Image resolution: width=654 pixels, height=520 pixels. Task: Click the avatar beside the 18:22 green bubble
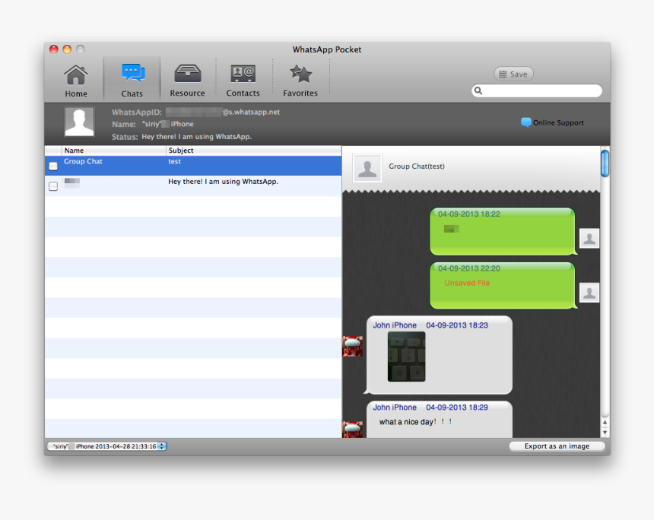pyautogui.click(x=589, y=238)
